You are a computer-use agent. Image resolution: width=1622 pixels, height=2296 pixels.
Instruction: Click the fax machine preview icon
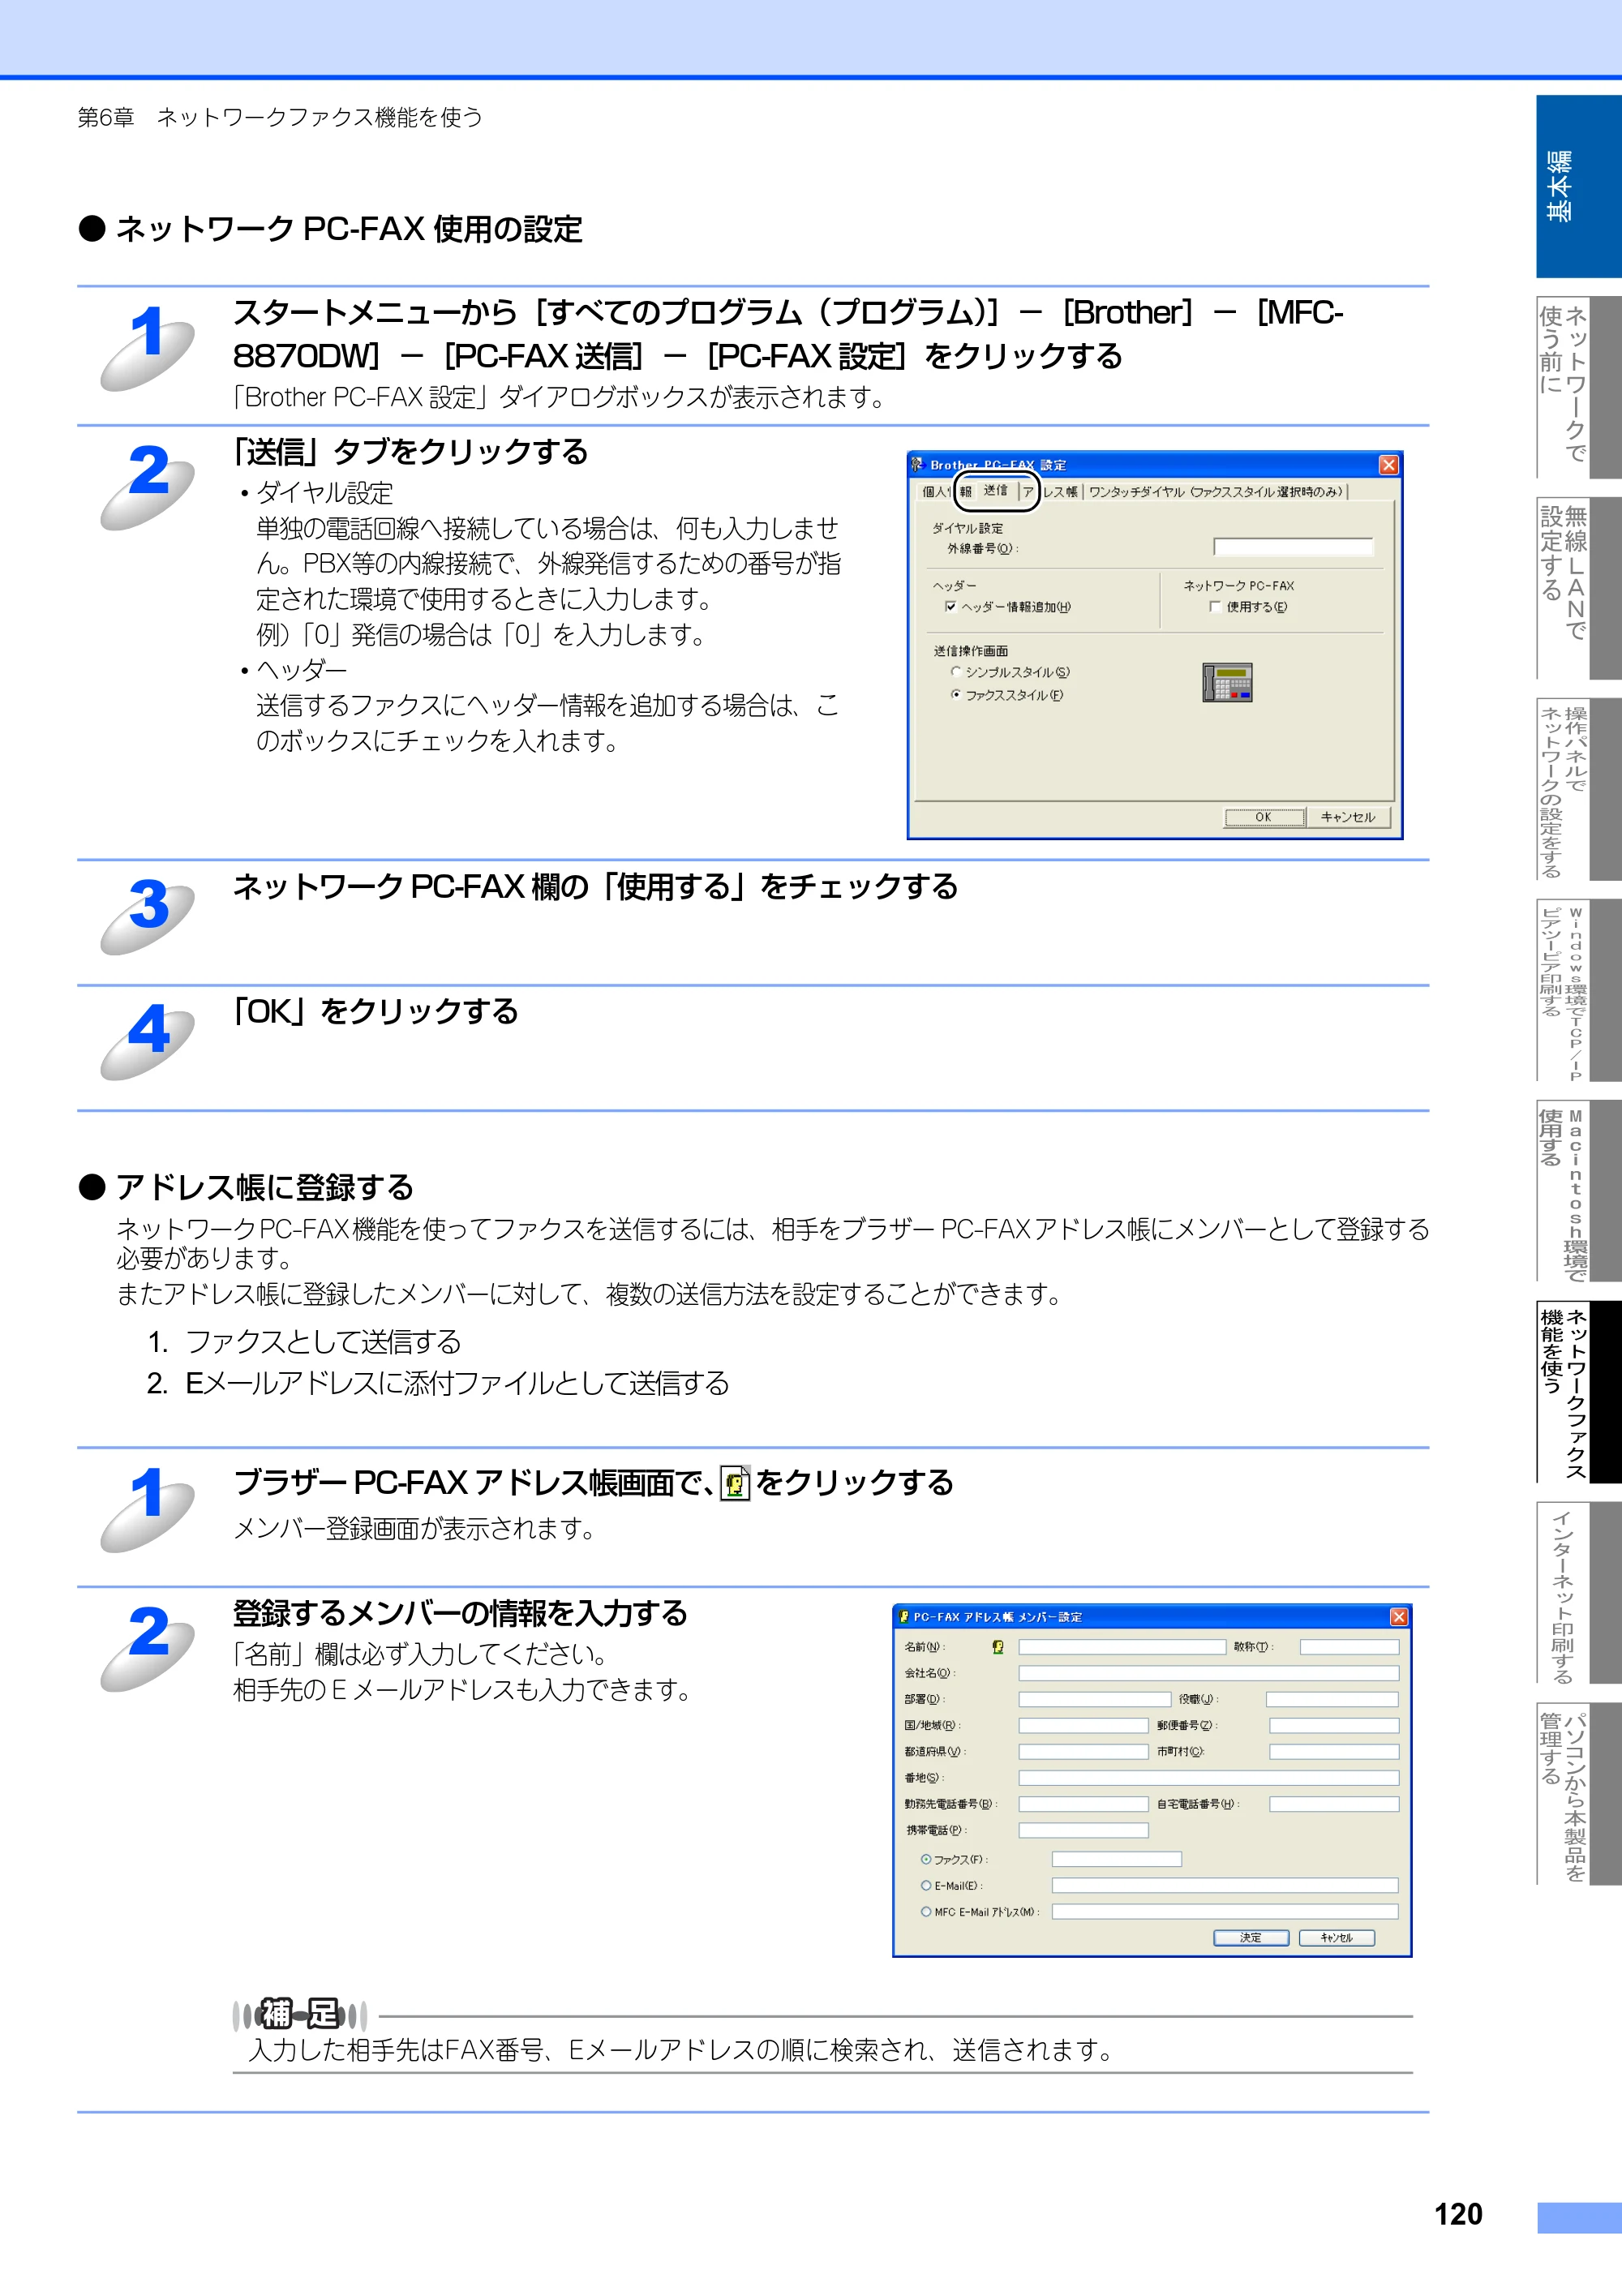tap(1227, 682)
